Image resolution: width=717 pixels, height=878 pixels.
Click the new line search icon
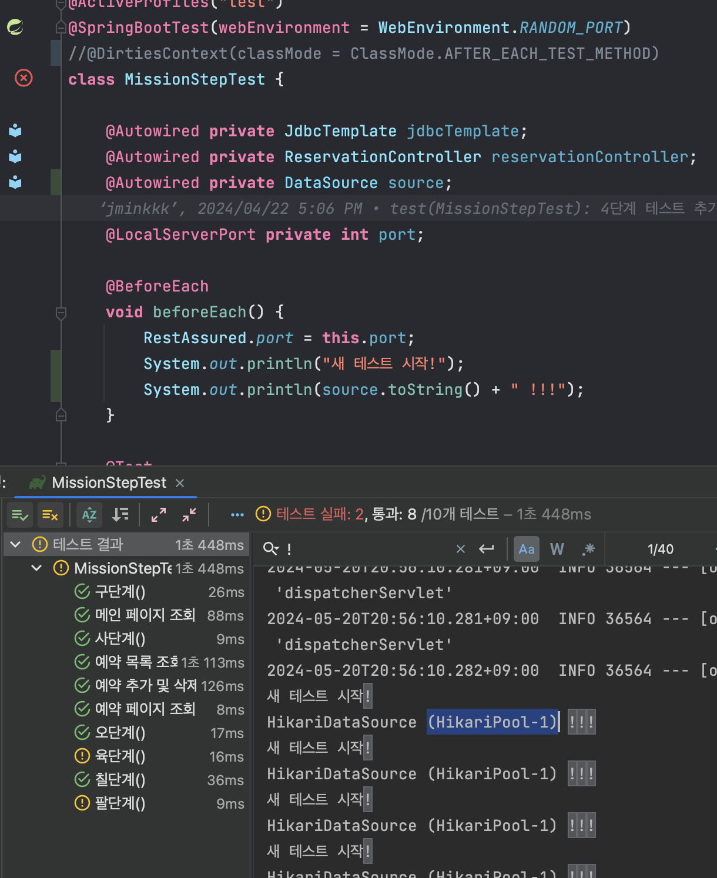point(487,549)
